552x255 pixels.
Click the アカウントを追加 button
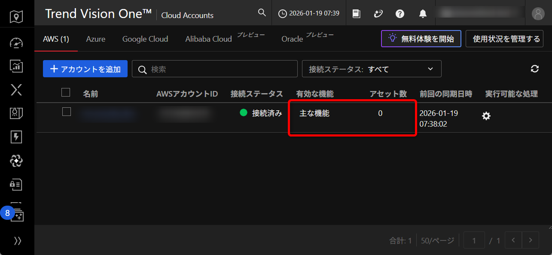point(85,69)
